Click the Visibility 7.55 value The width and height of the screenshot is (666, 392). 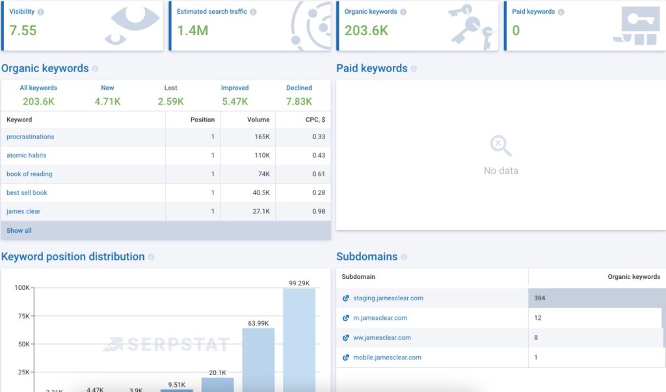(x=23, y=31)
